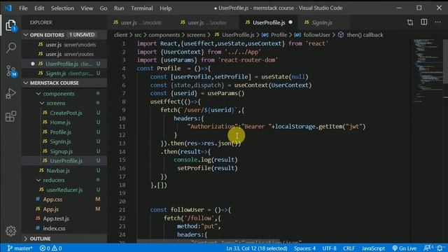Viewport: 448px width, 252px height.
Task: Open App.css file
Action: pyautogui.click(x=64, y=199)
